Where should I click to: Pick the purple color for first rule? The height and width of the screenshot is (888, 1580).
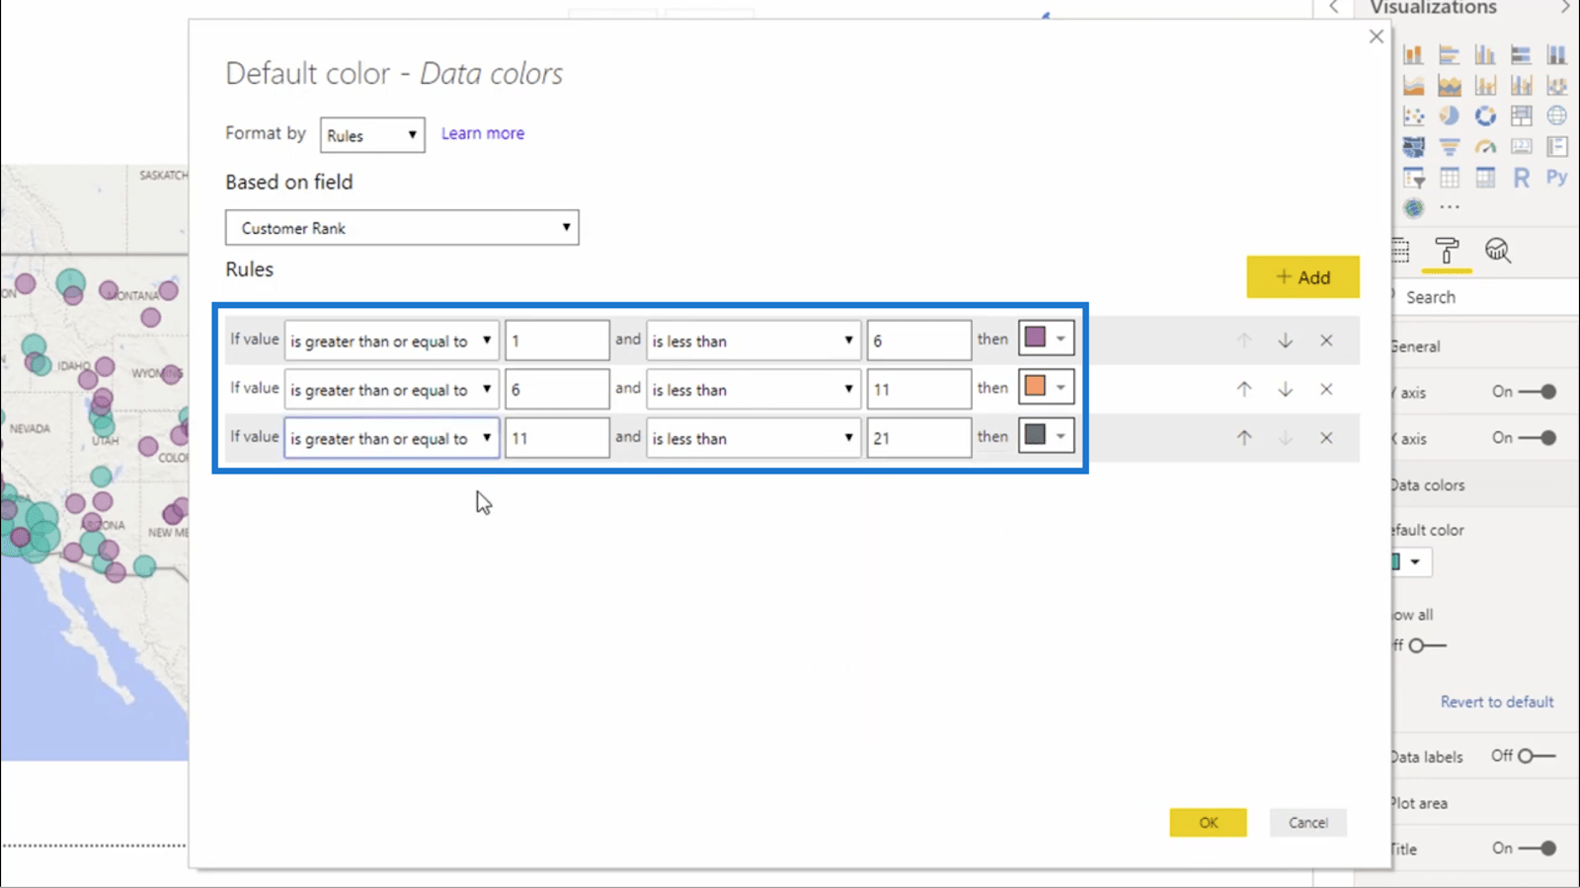pos(1046,337)
